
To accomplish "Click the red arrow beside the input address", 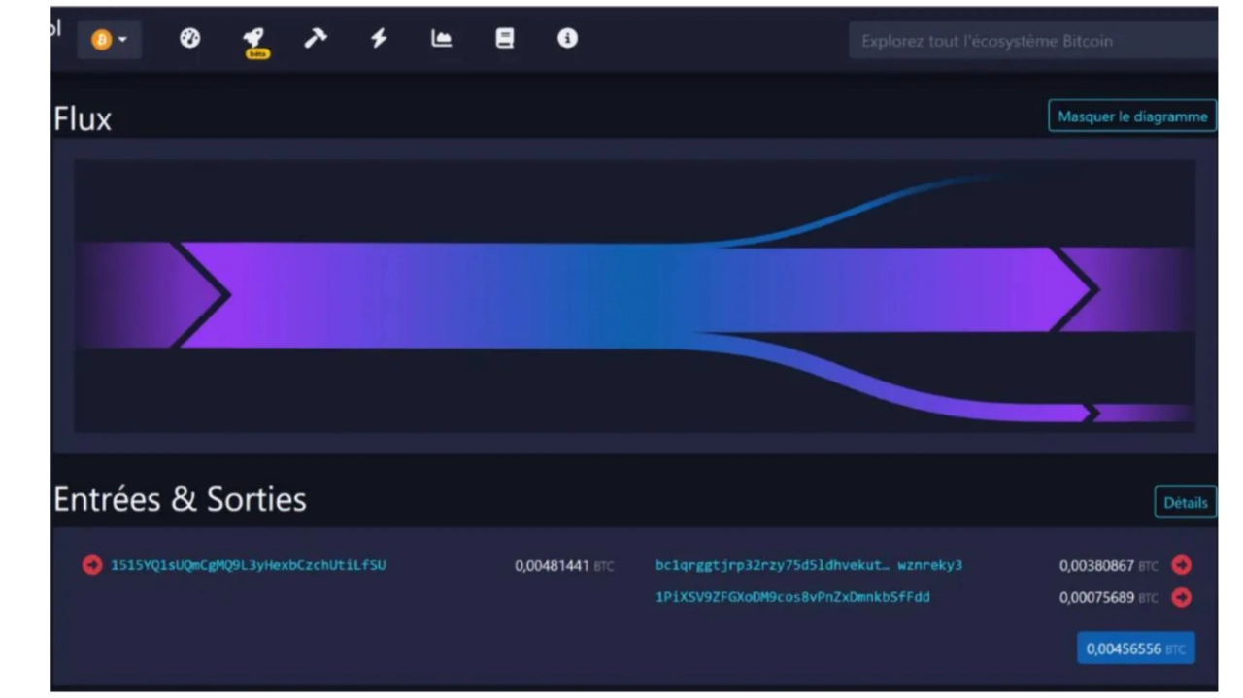I will coord(92,565).
